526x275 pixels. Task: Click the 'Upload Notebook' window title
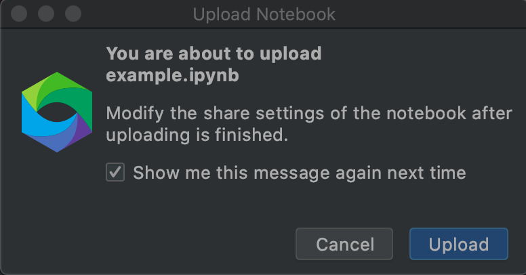tap(264, 14)
